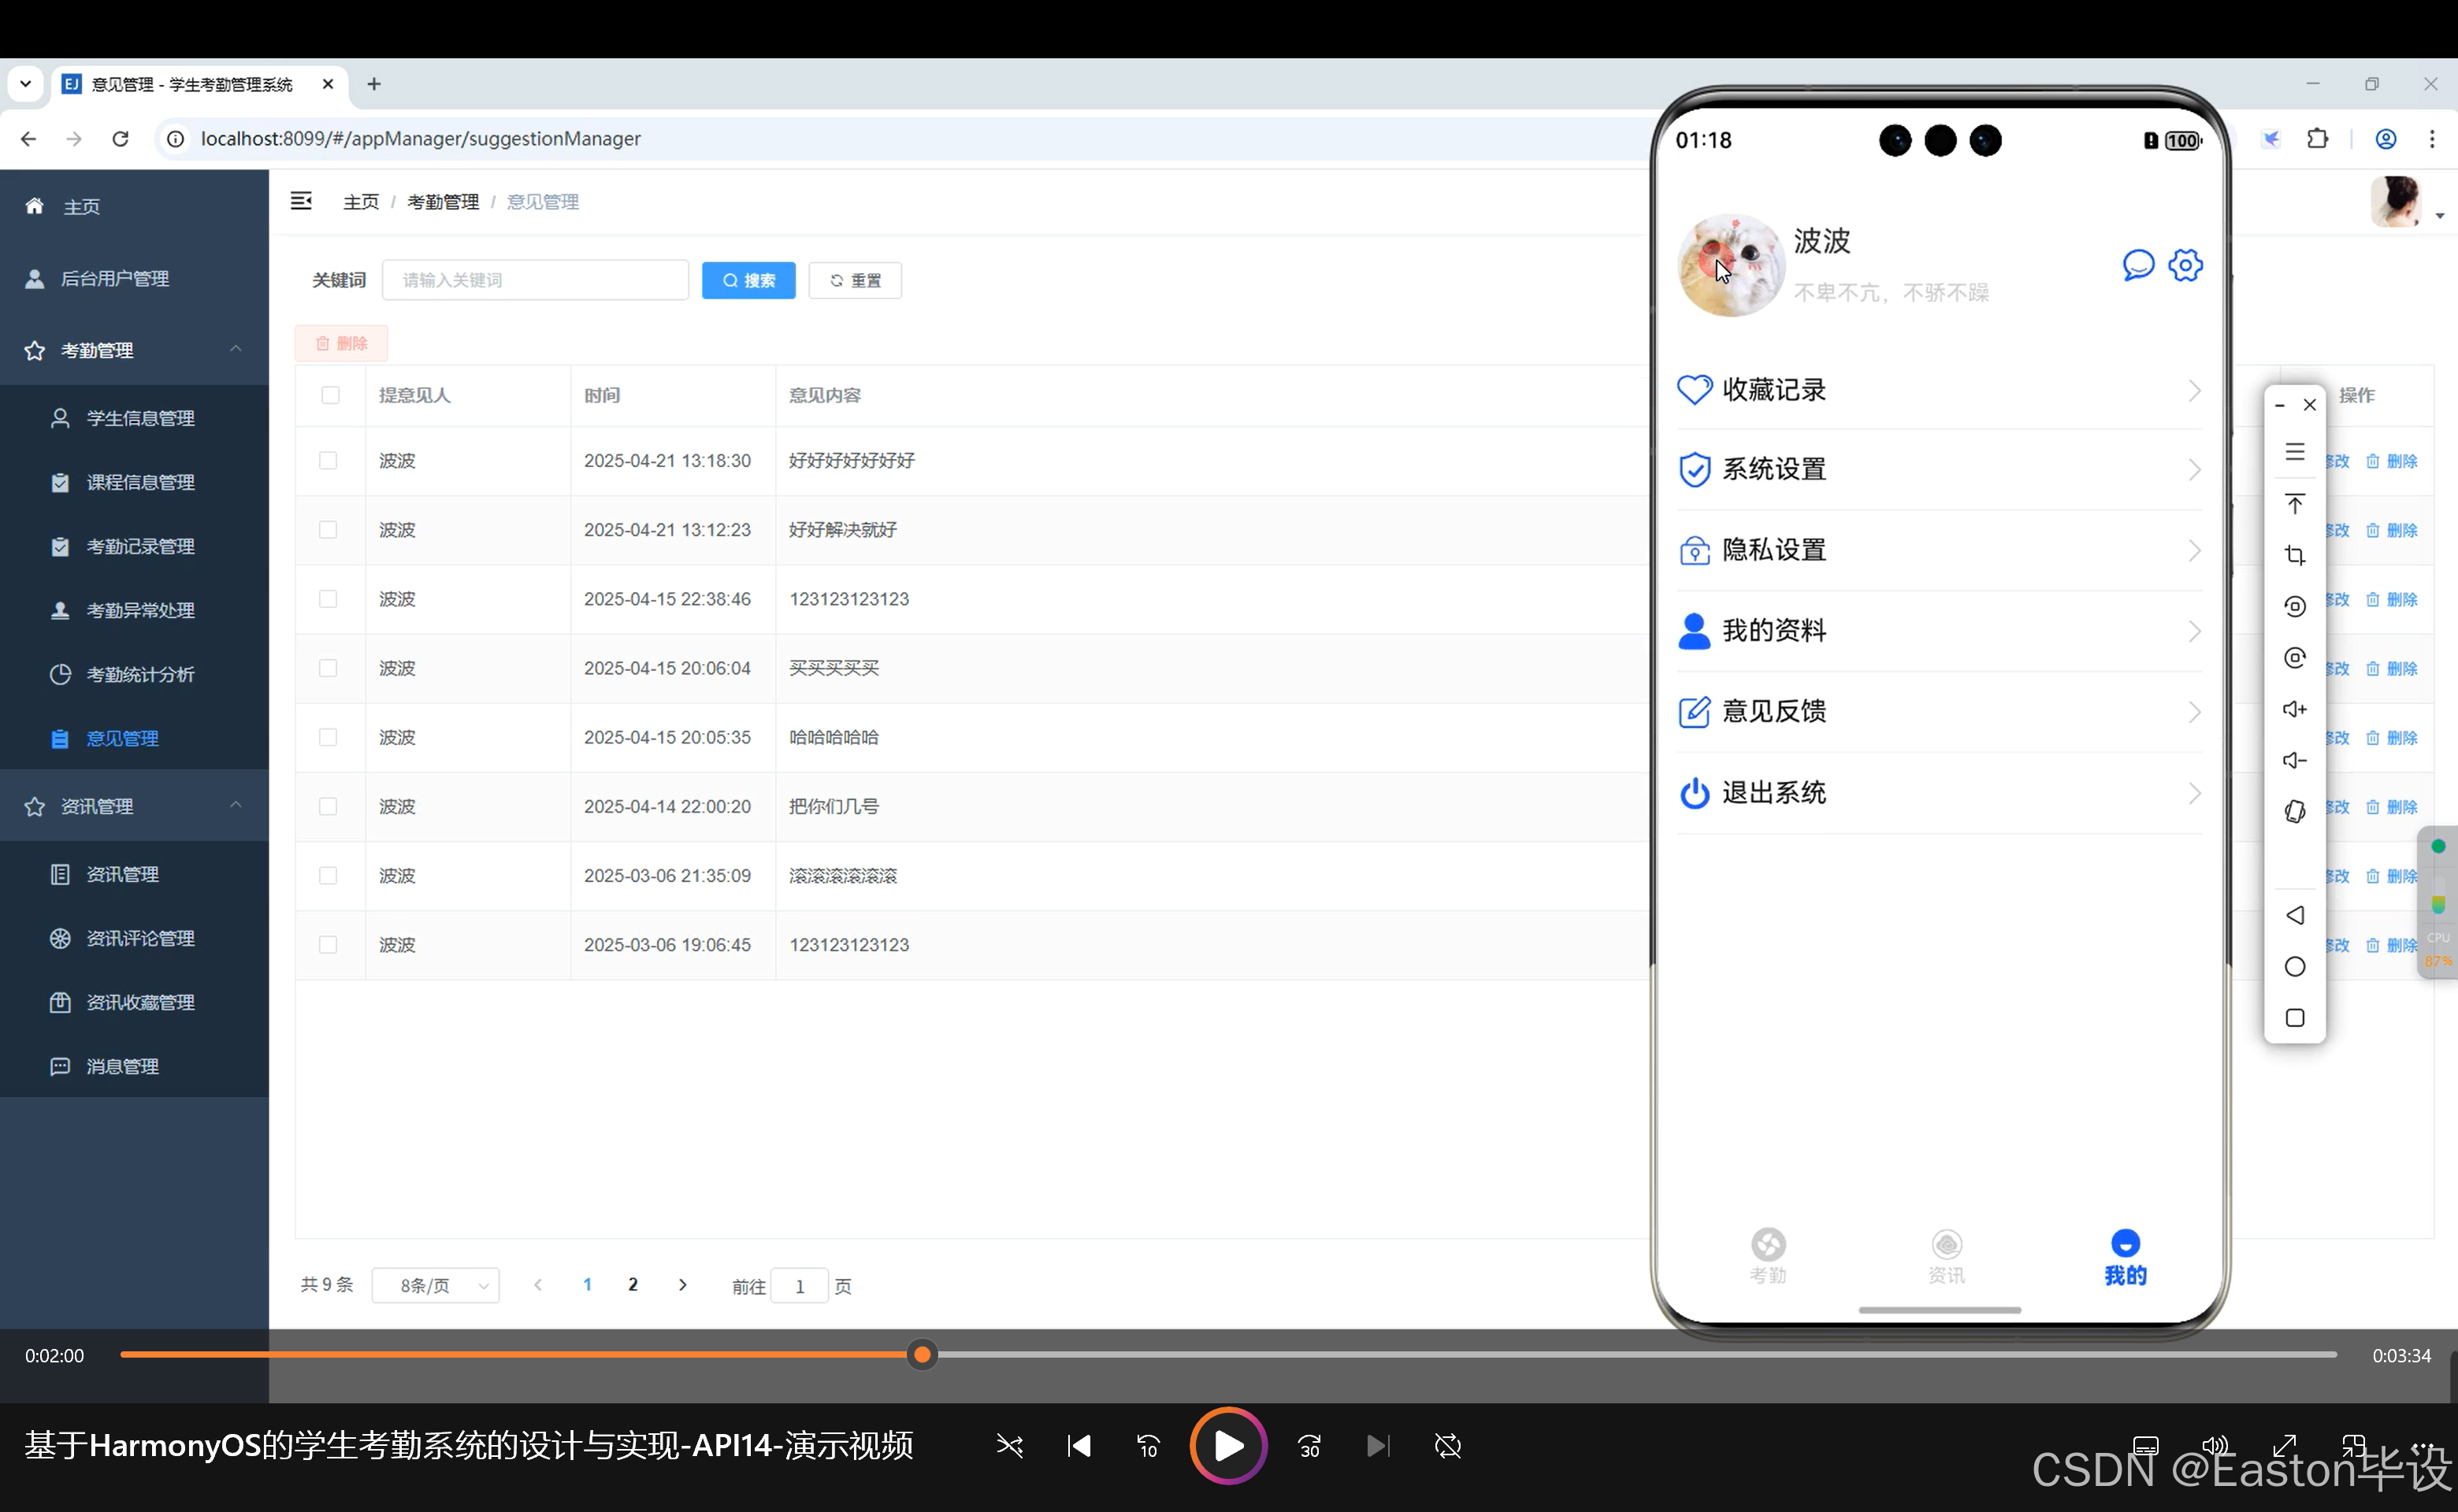
Task: Open 考勤统计分析 in the sidebar
Action: [140, 674]
